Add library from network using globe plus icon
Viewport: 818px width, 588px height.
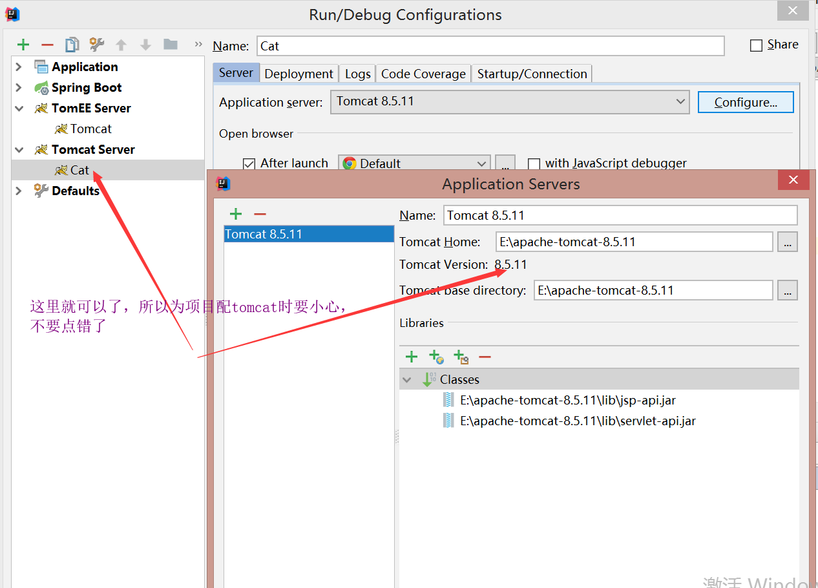(x=436, y=356)
